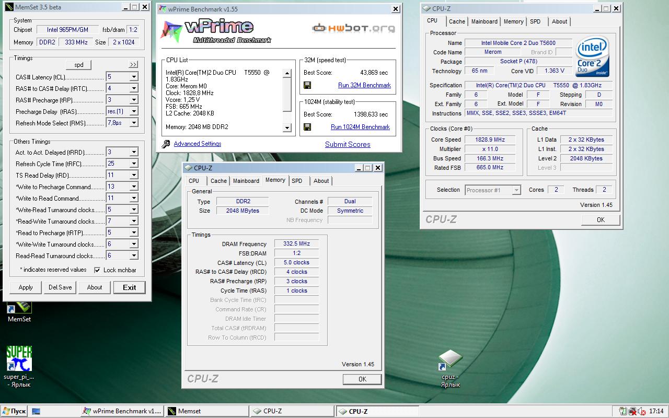Click the MemSet desktop shortcut icon
Viewport: 669px width, 418px height.
tap(19, 308)
